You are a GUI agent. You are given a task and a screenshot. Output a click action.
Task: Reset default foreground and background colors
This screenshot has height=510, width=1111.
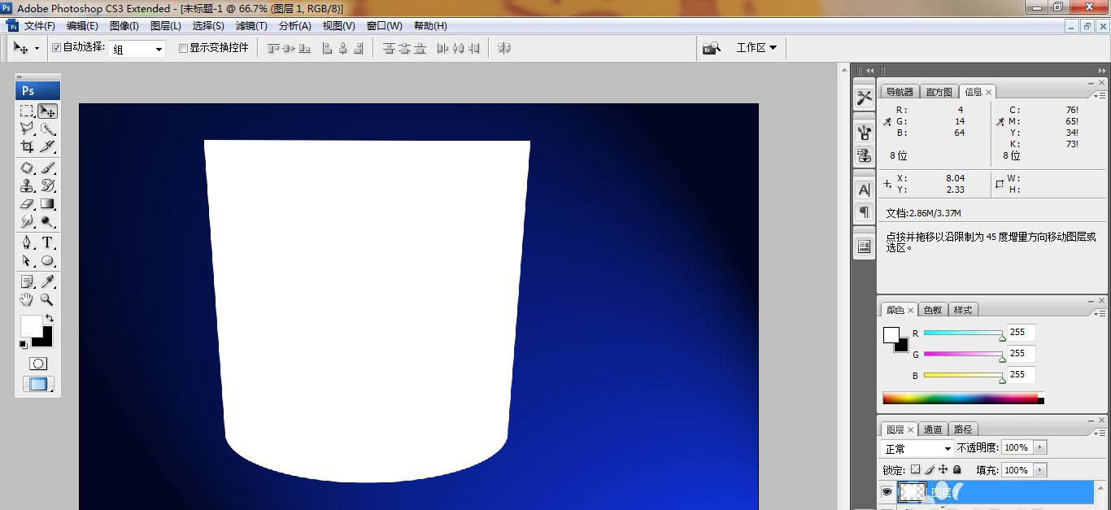24,345
